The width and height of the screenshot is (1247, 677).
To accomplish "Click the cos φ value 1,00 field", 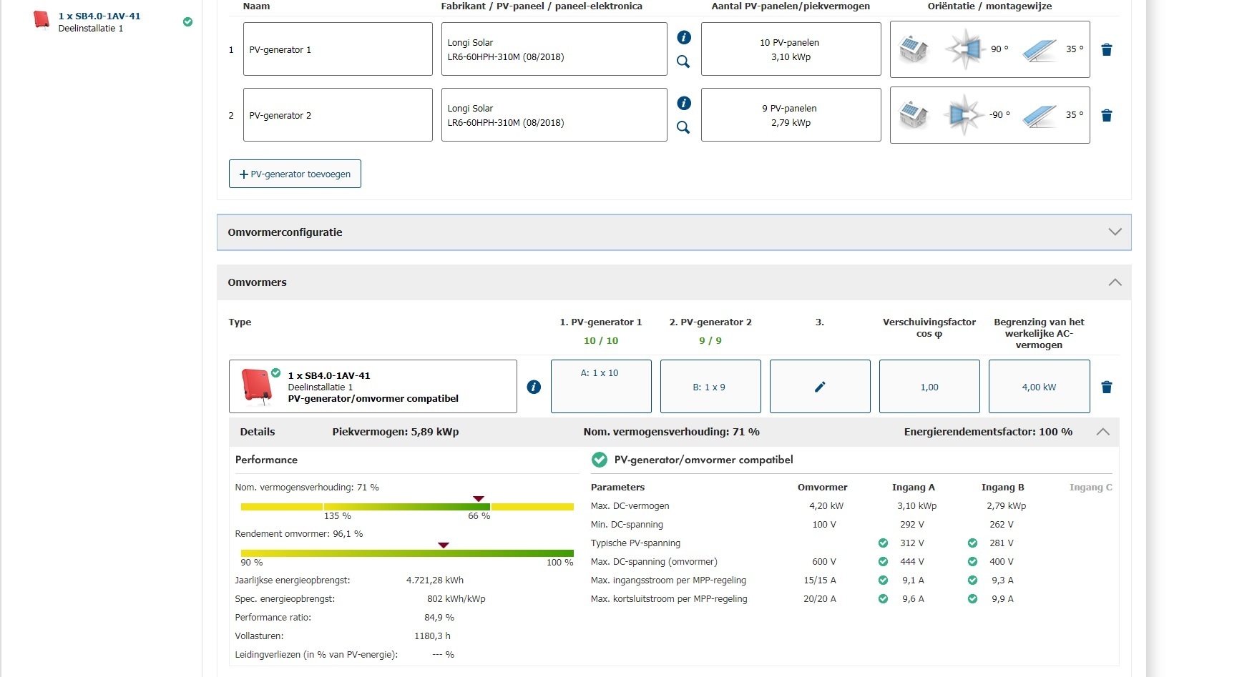I will pyautogui.click(x=929, y=387).
